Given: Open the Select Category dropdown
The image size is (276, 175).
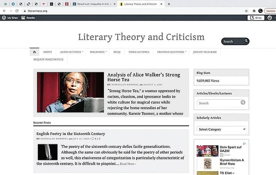Looking at the screenshot, I should coord(222,129).
